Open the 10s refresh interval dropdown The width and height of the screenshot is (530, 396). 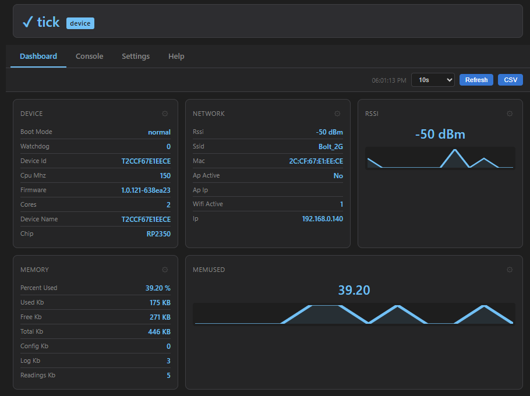(433, 80)
